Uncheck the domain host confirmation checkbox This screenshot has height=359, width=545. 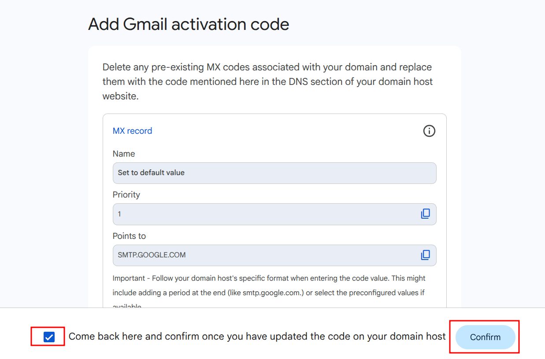(x=49, y=337)
